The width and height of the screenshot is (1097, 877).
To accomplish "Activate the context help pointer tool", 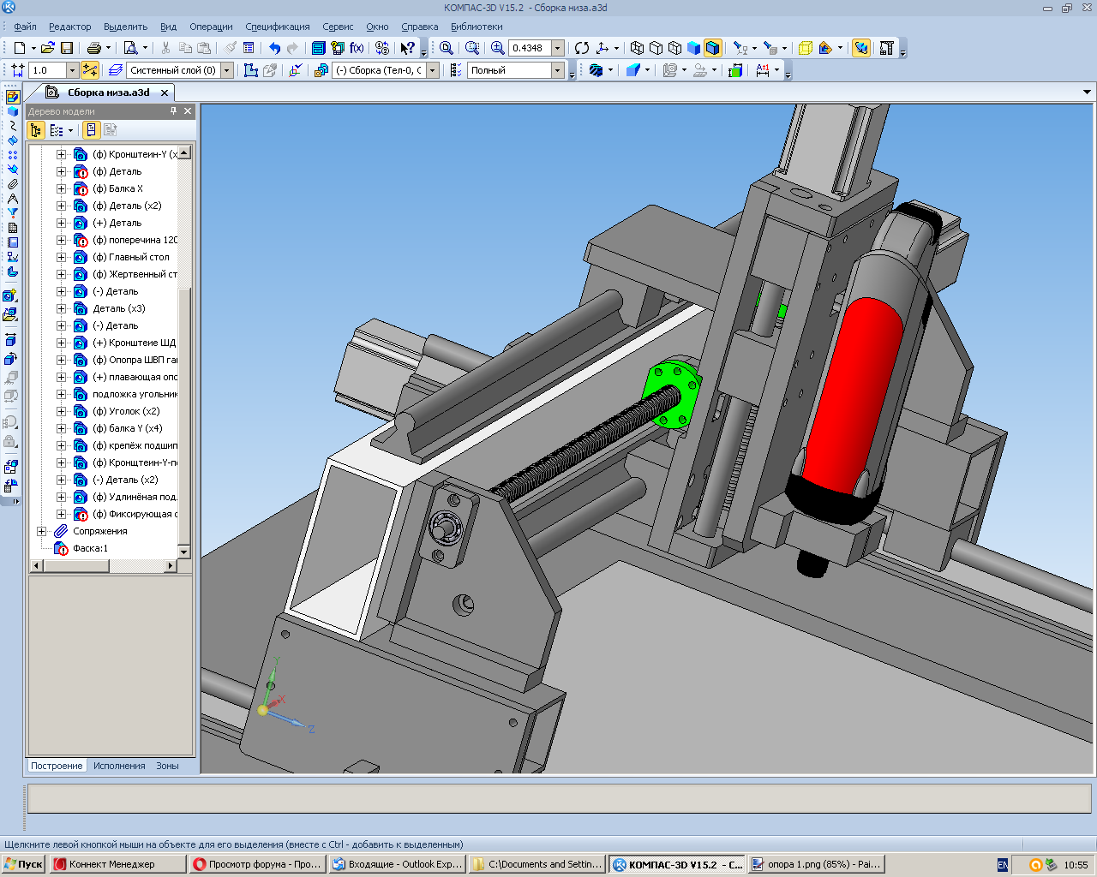I will point(408,48).
